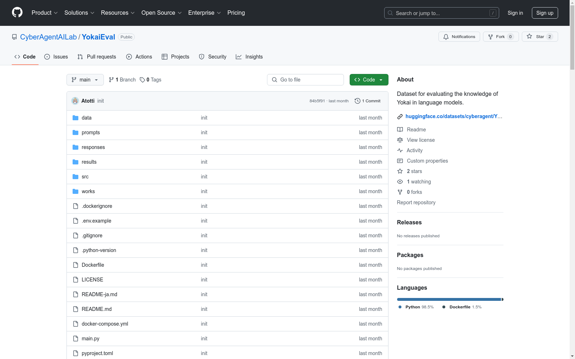Click the link icon beside huggingface URL
Screen dimensions: 575x359
pos(400,116)
